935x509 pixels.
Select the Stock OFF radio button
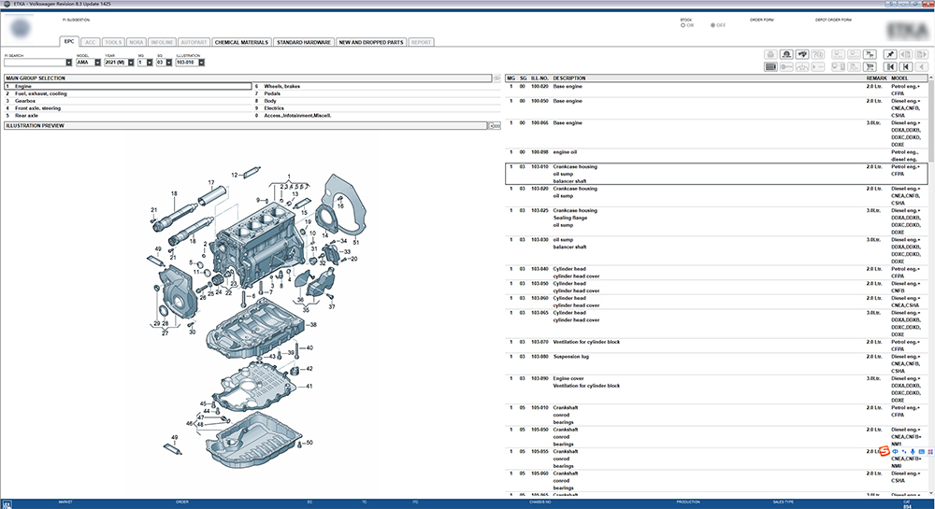[713, 25]
